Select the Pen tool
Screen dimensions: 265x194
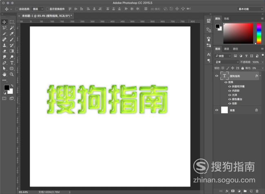pos(4,63)
